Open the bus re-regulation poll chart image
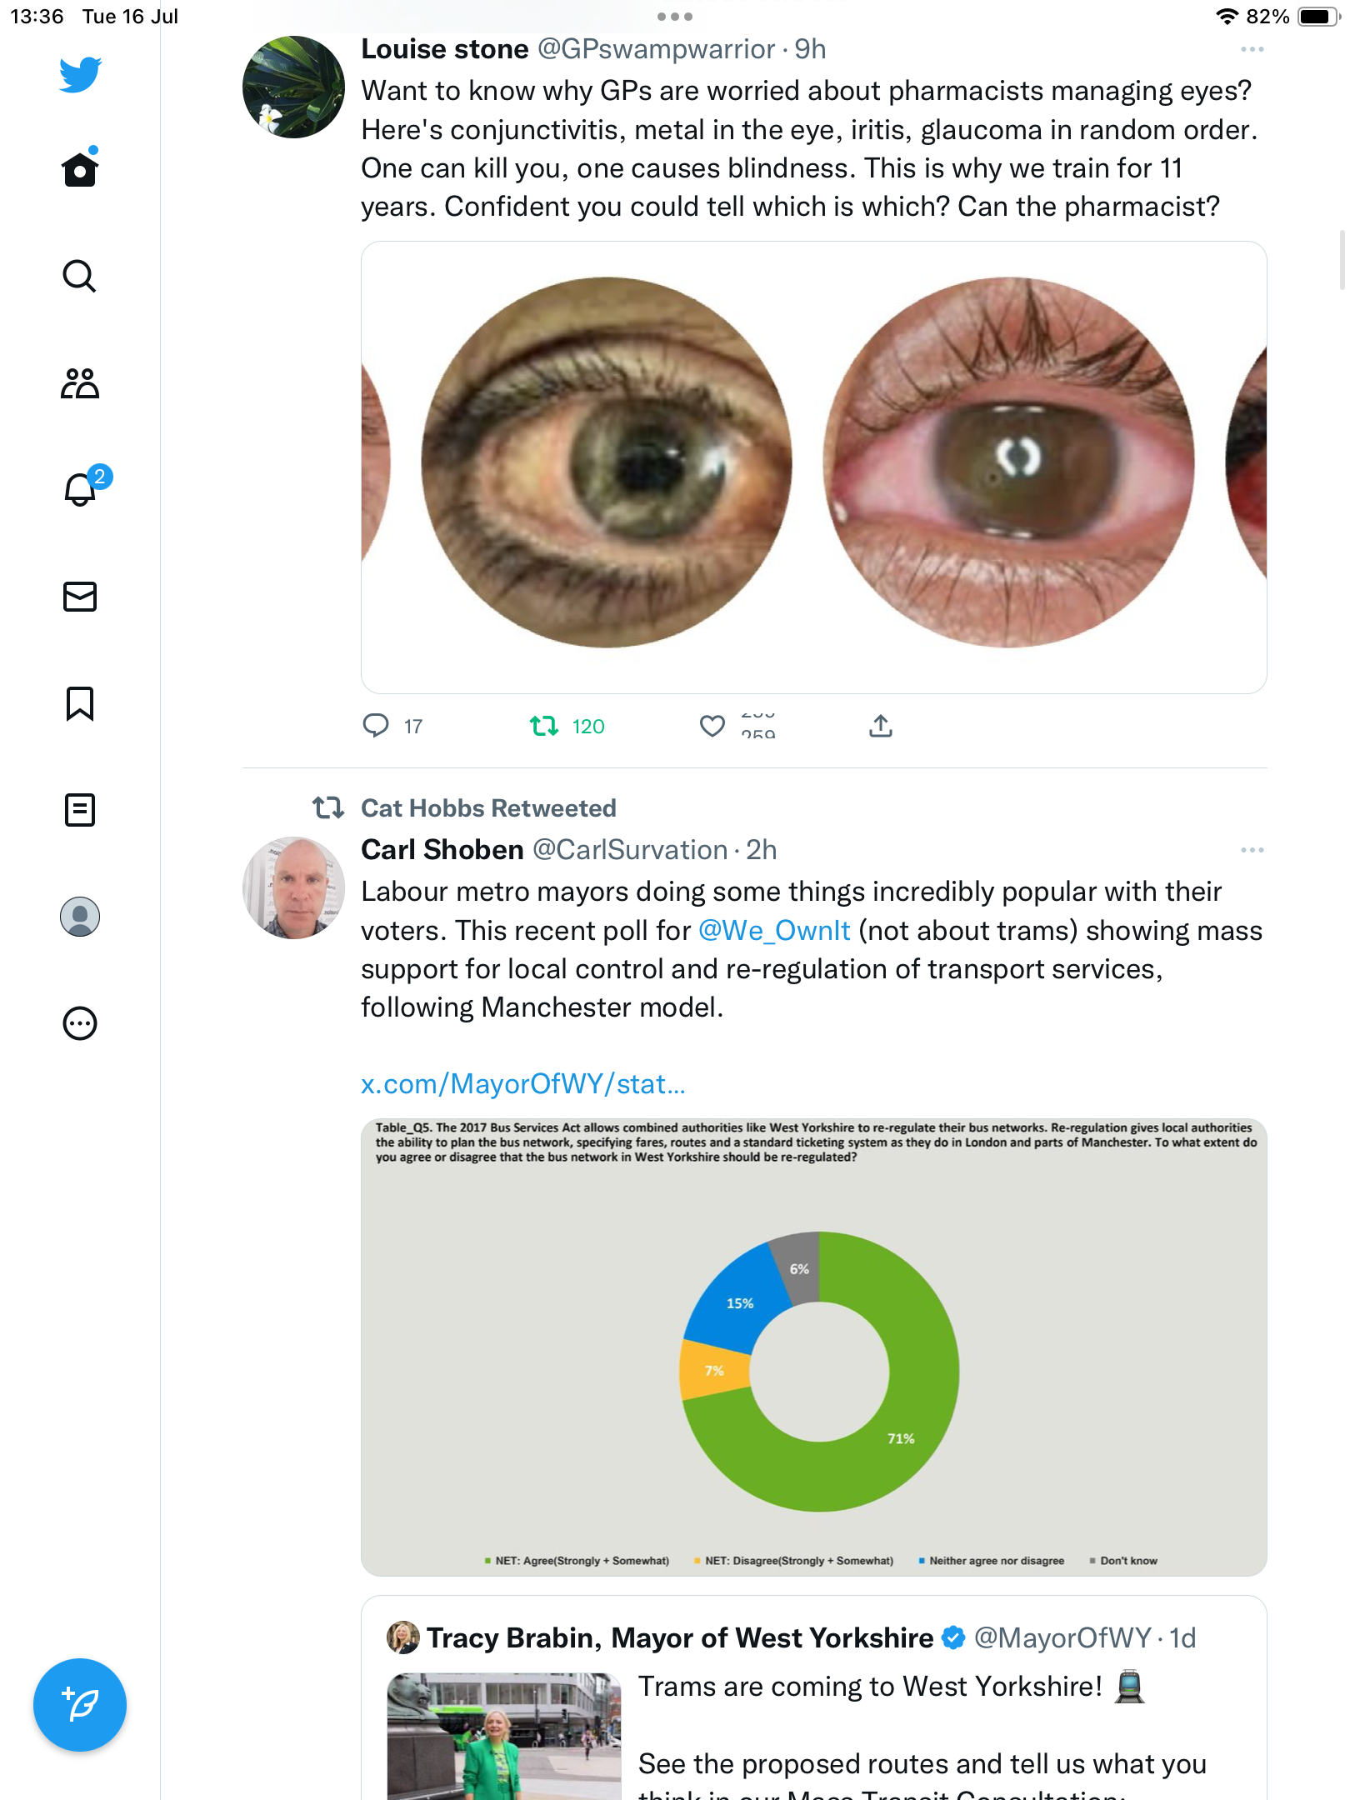The height and width of the screenshot is (1800, 1350). [x=813, y=1347]
